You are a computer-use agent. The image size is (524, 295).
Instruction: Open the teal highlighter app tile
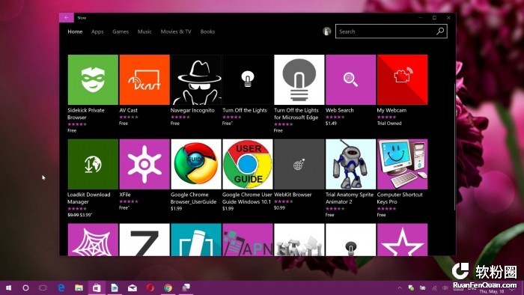(x=196, y=240)
